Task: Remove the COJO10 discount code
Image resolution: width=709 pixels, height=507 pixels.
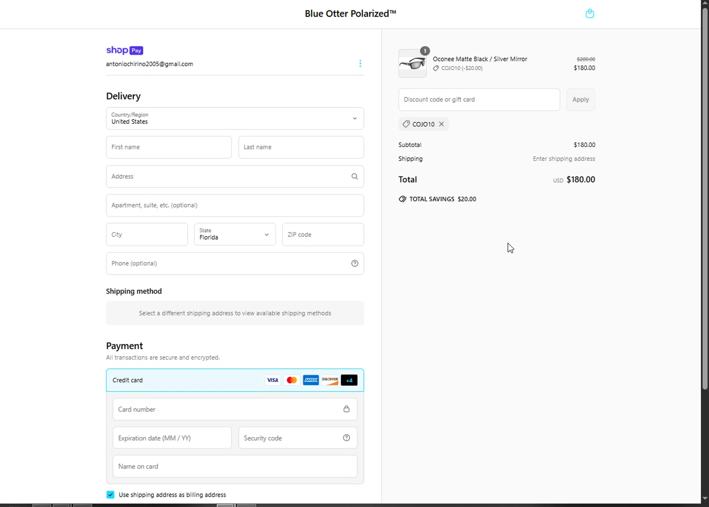Action: tap(441, 124)
